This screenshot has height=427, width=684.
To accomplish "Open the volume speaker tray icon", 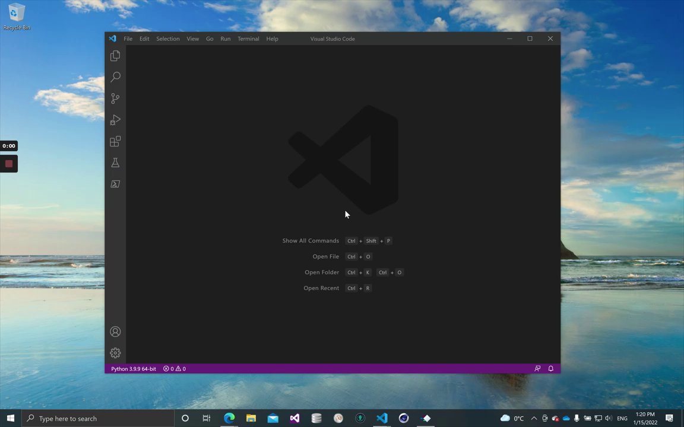I will pyautogui.click(x=609, y=418).
